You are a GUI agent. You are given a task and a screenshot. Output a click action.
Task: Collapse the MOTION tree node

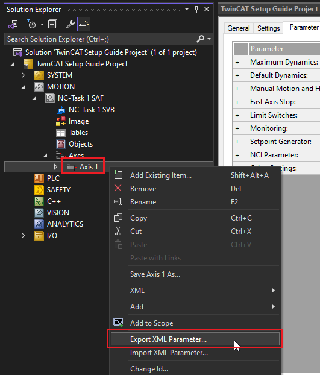tap(24, 87)
